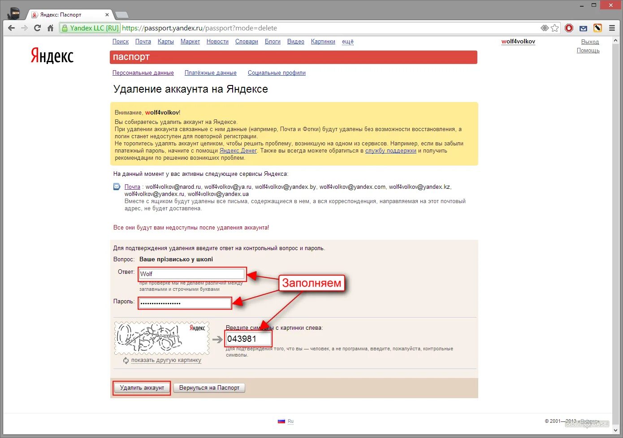Close the Яндекс: Паспорт tab

[107, 15]
